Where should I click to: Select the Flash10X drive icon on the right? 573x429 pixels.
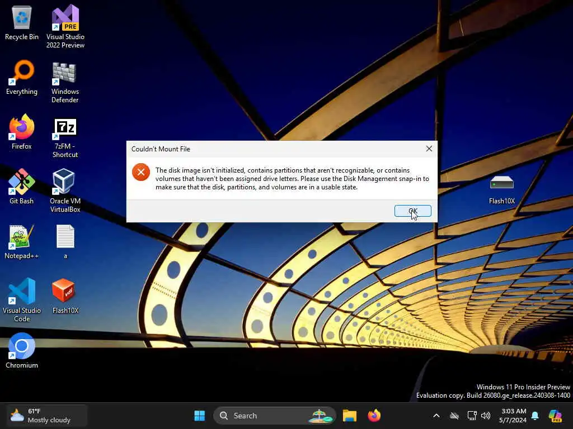(x=502, y=190)
